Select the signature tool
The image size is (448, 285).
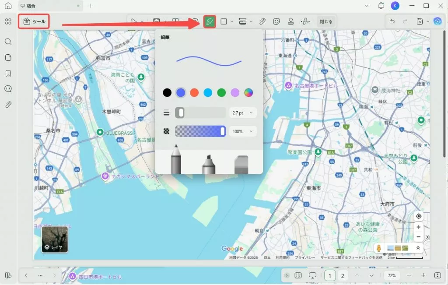pos(305,21)
